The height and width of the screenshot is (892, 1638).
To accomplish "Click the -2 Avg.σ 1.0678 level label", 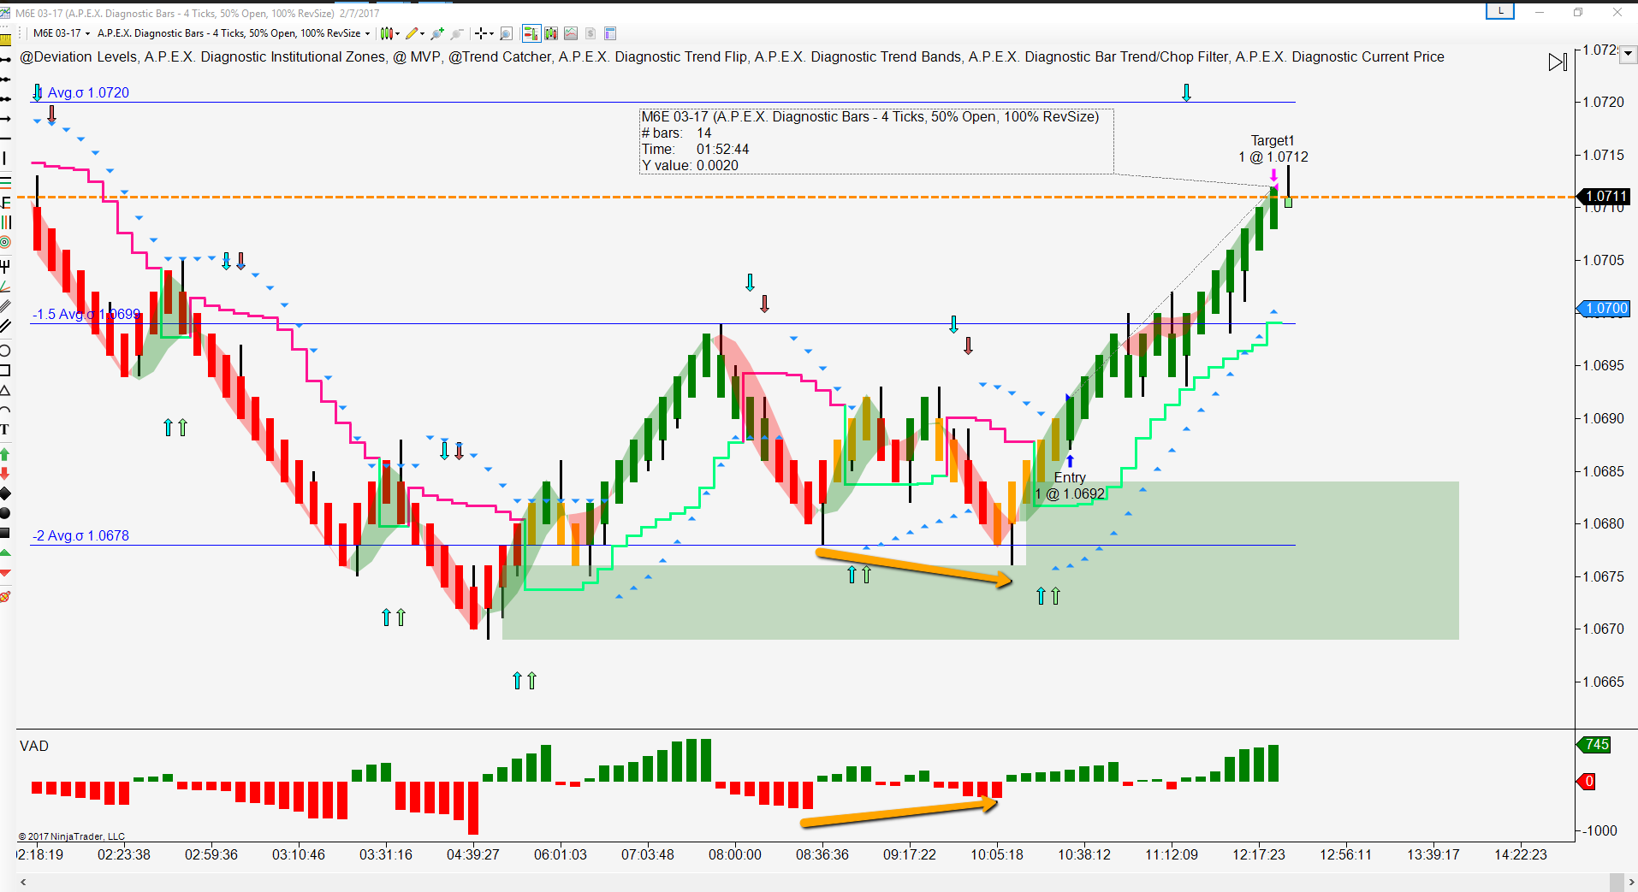I will click(80, 535).
